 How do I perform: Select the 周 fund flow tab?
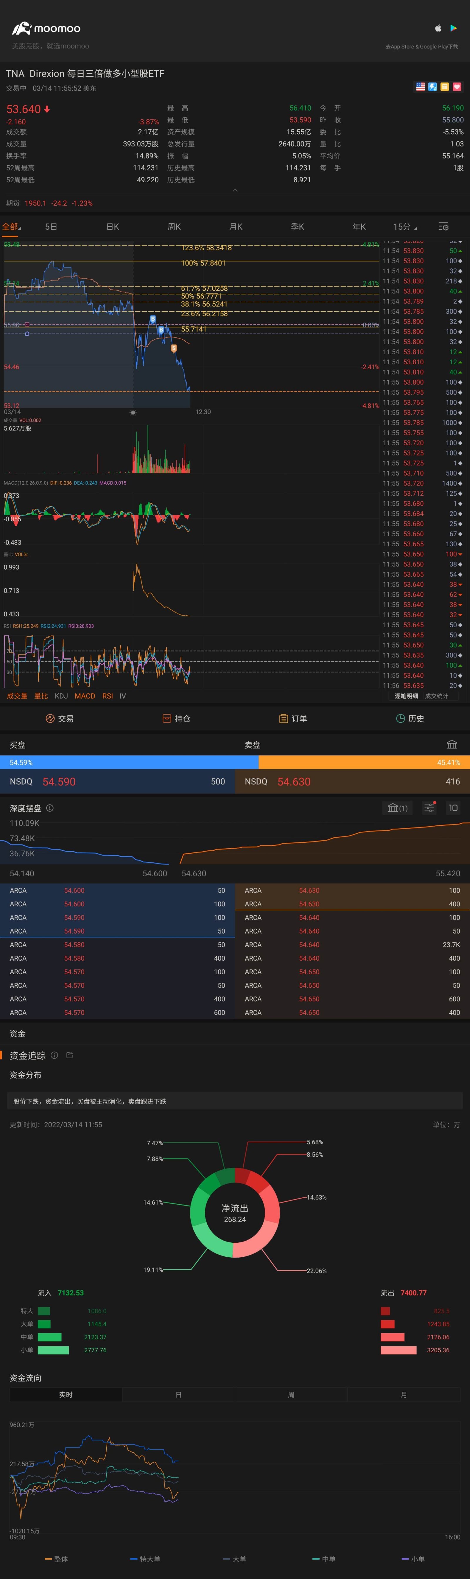coord(291,1395)
